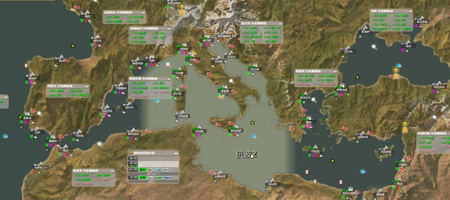This screenshot has width=450, height=200.
Task: Select the 塞维尔 city label
Action: click(52, 141)
